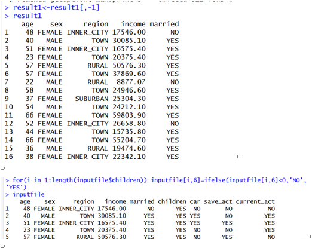Screen dimensions: 312x248
Task: Click age 37 in row 9
Action: (29, 99)
